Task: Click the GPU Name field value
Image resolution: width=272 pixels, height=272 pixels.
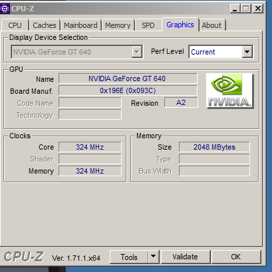Action: 128,78
